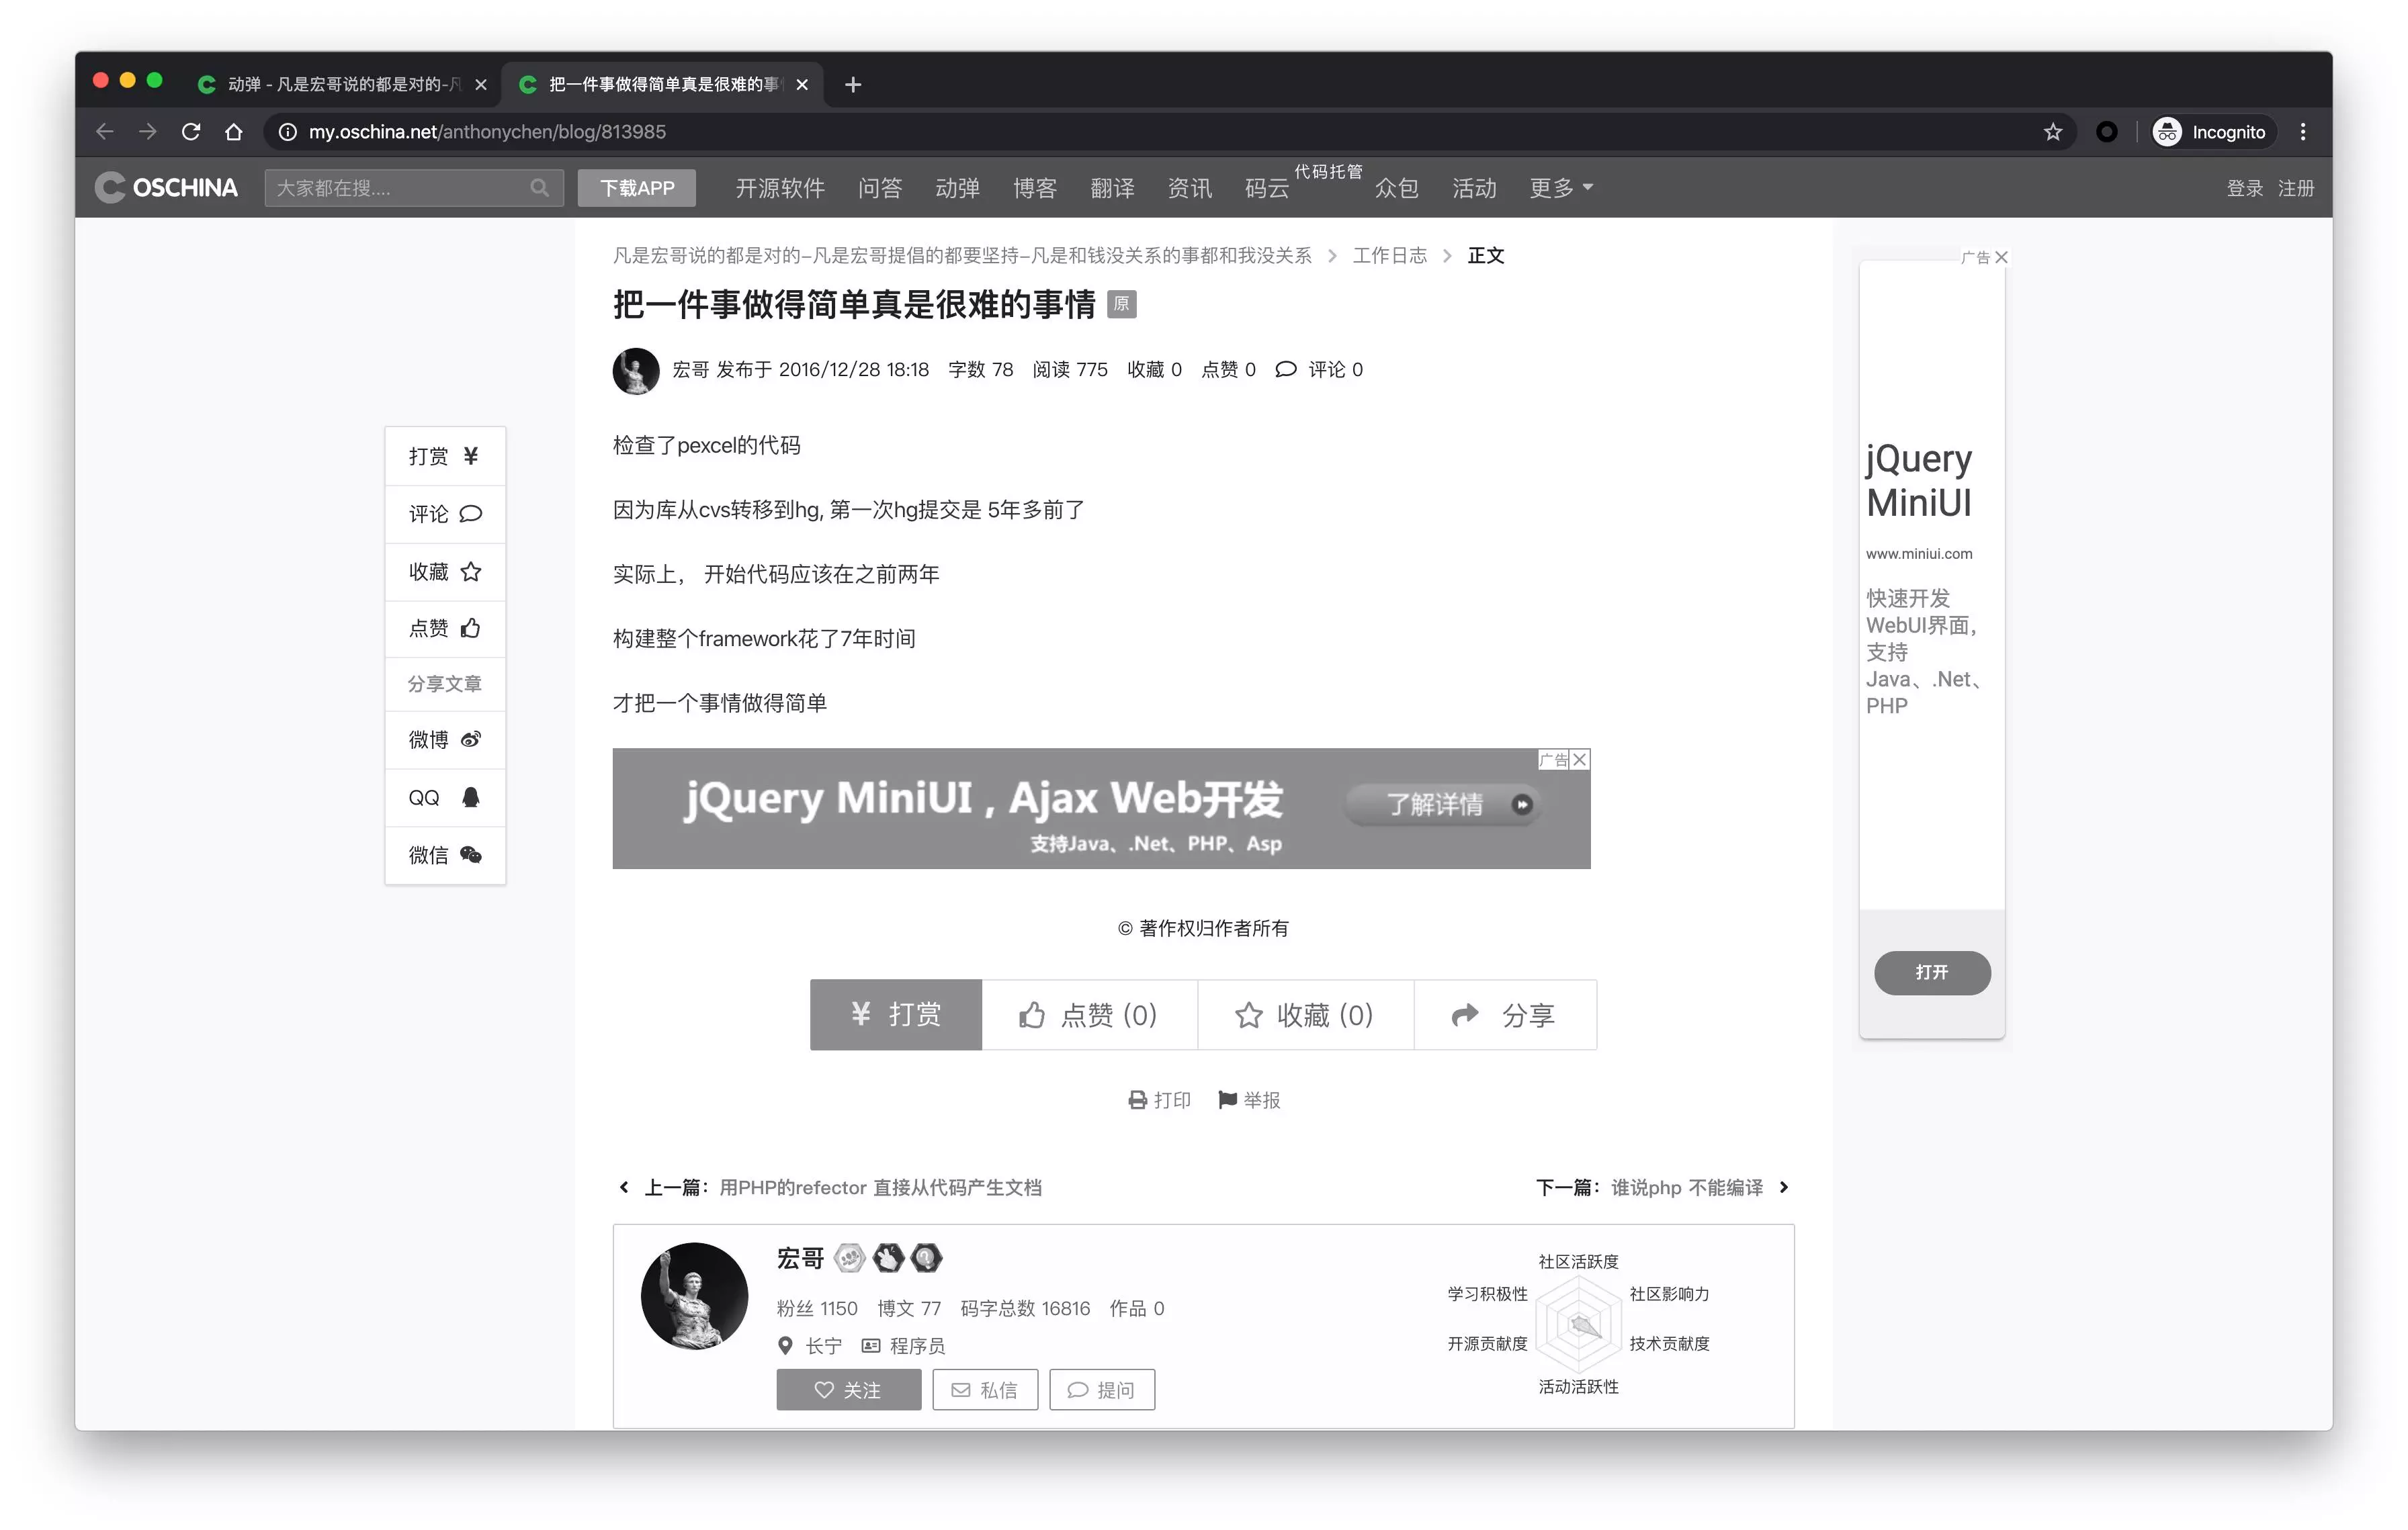Click first badge next to 宏哥

(849, 1258)
